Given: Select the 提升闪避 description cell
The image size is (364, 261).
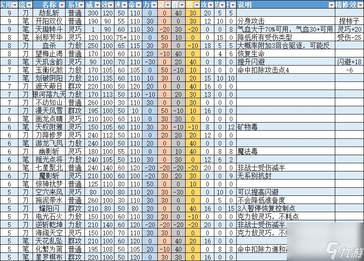Looking at the screenshot, I should [x=286, y=62].
